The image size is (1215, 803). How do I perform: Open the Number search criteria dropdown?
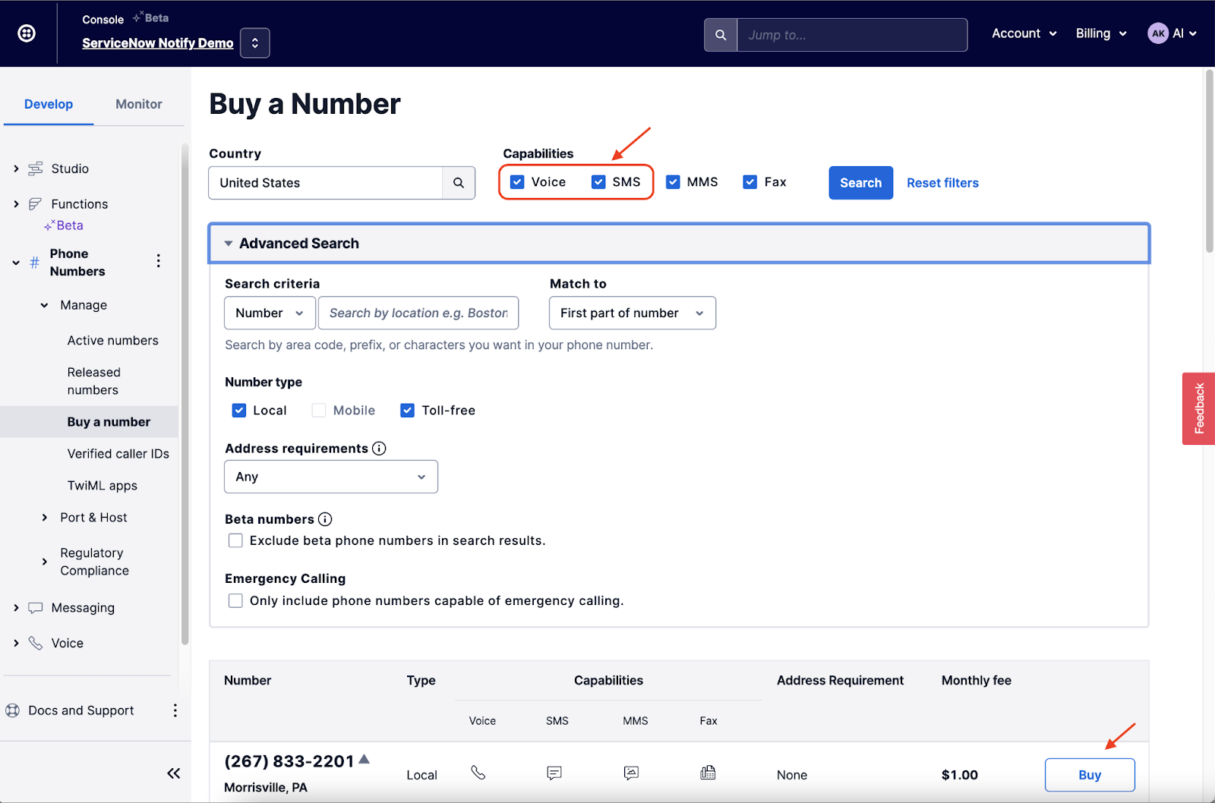[270, 313]
